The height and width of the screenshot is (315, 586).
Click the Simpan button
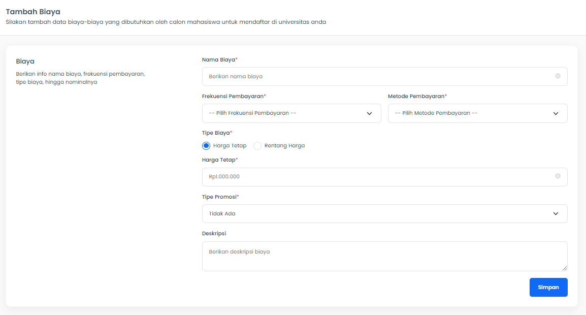point(548,288)
